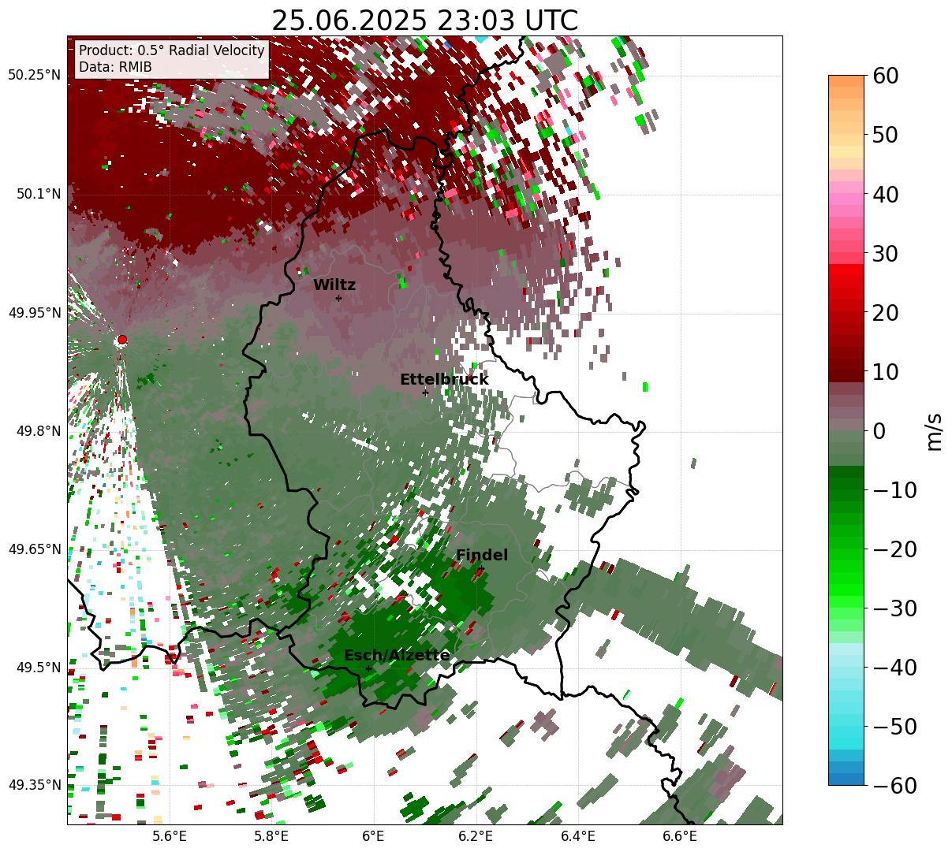This screenshot has height=852, width=952.
Task: Click the 49.95°N latitude label
Action: pos(34,313)
